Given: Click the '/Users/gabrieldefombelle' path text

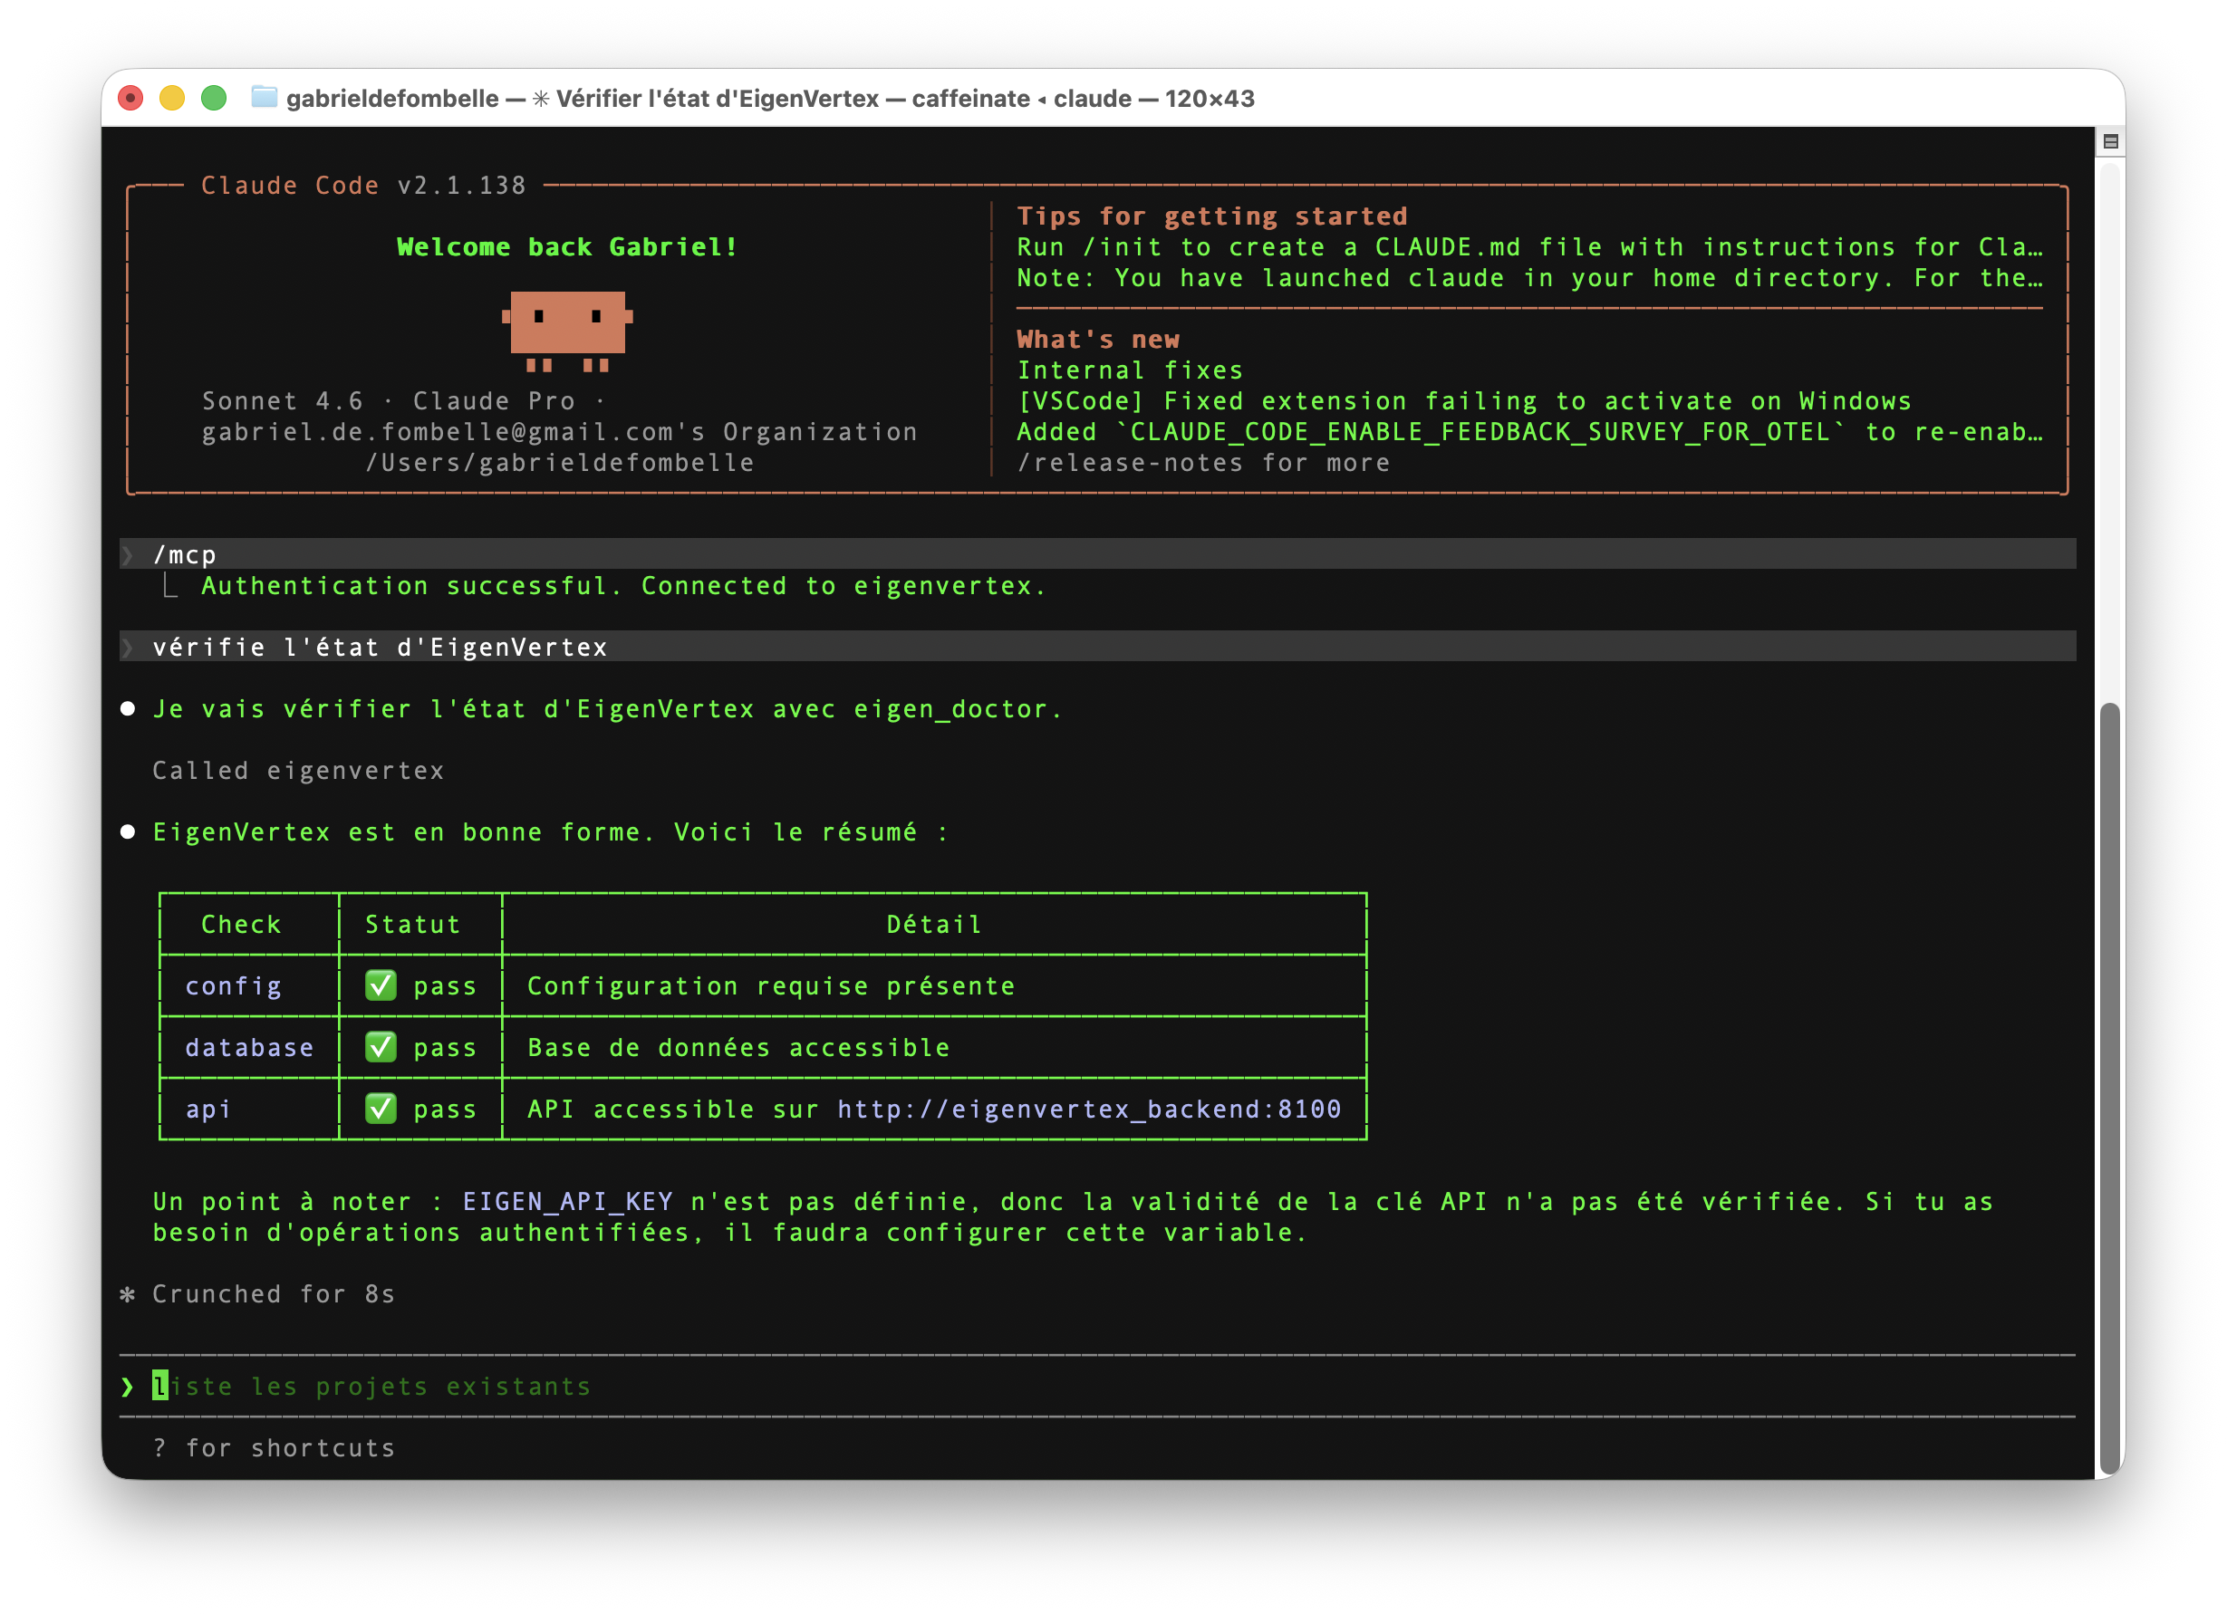Looking at the screenshot, I should click(x=560, y=463).
